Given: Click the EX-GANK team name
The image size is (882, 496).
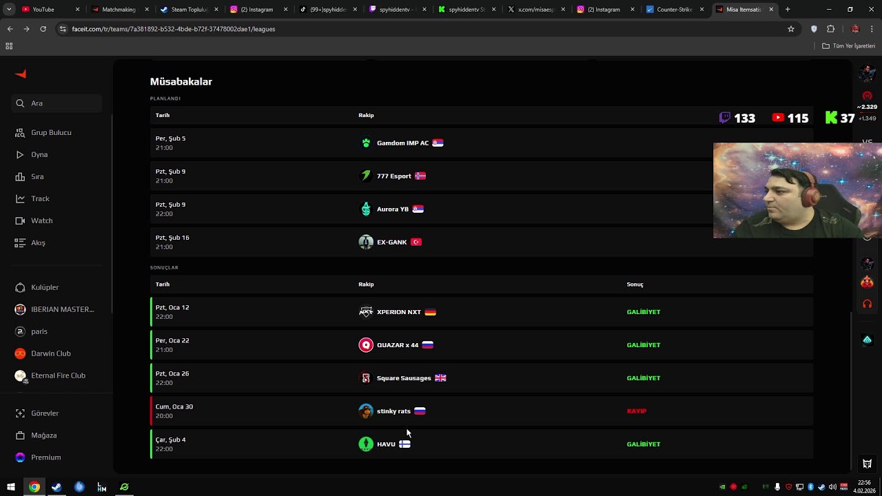Looking at the screenshot, I should tap(391, 242).
